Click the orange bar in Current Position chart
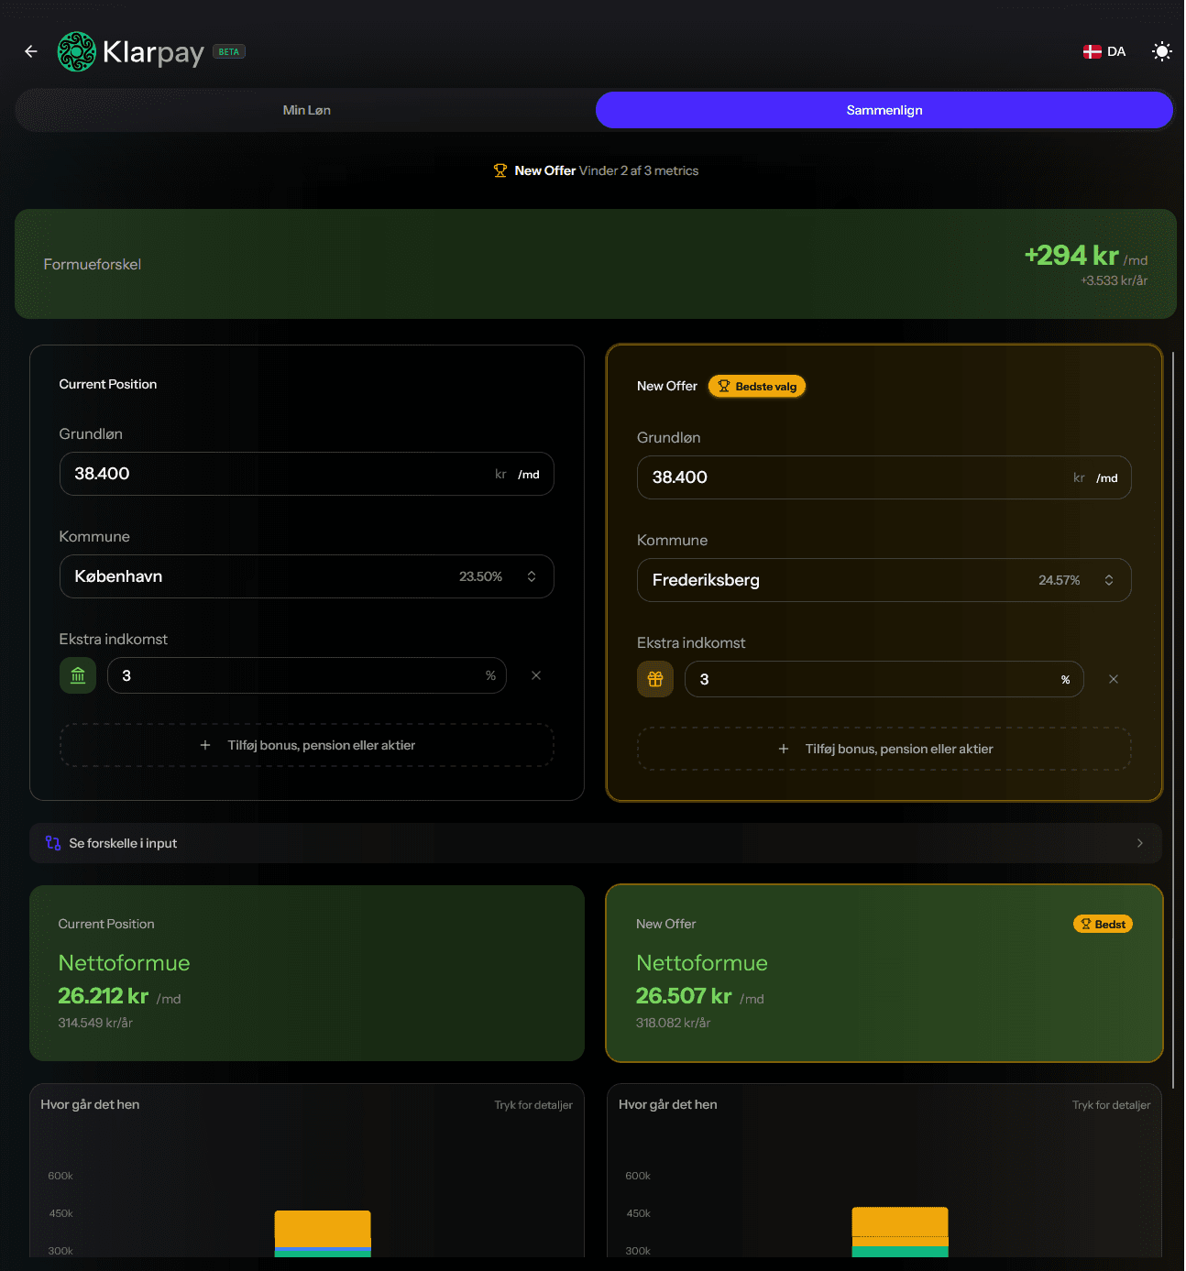 pos(322,1228)
